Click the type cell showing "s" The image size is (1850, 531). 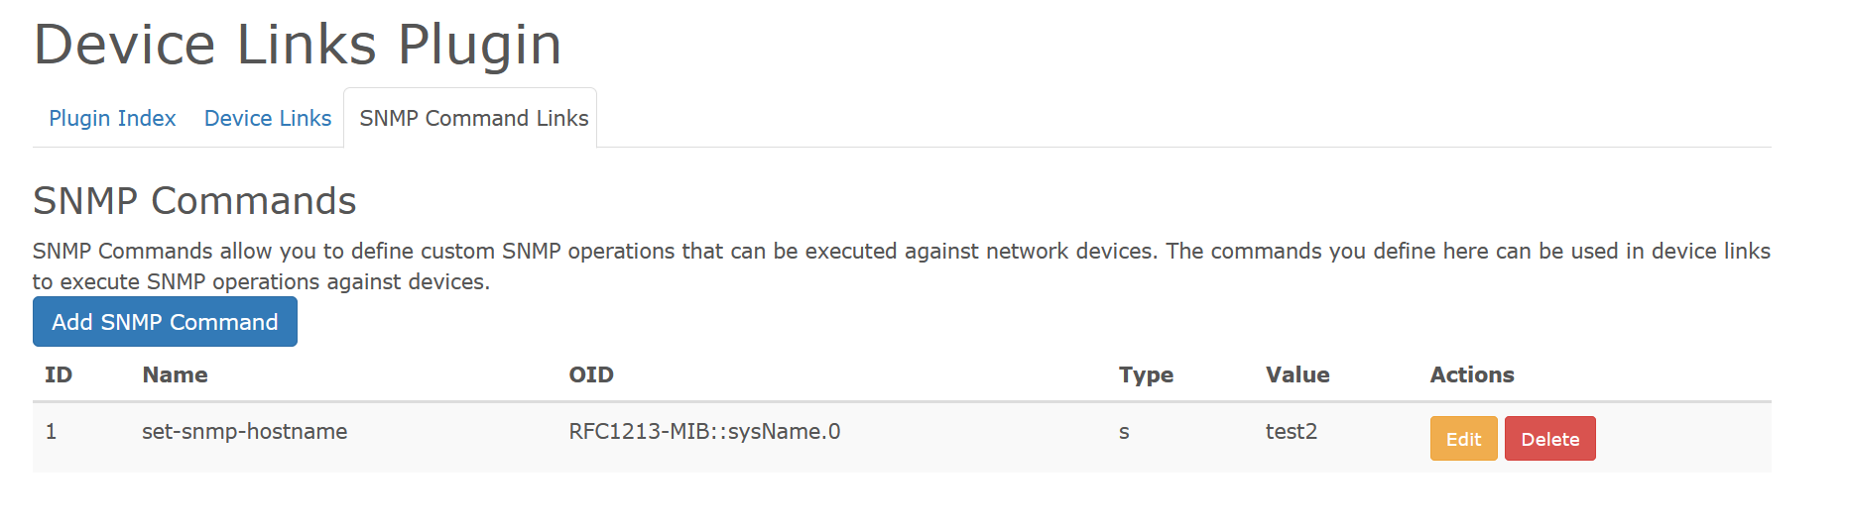(x=1124, y=432)
